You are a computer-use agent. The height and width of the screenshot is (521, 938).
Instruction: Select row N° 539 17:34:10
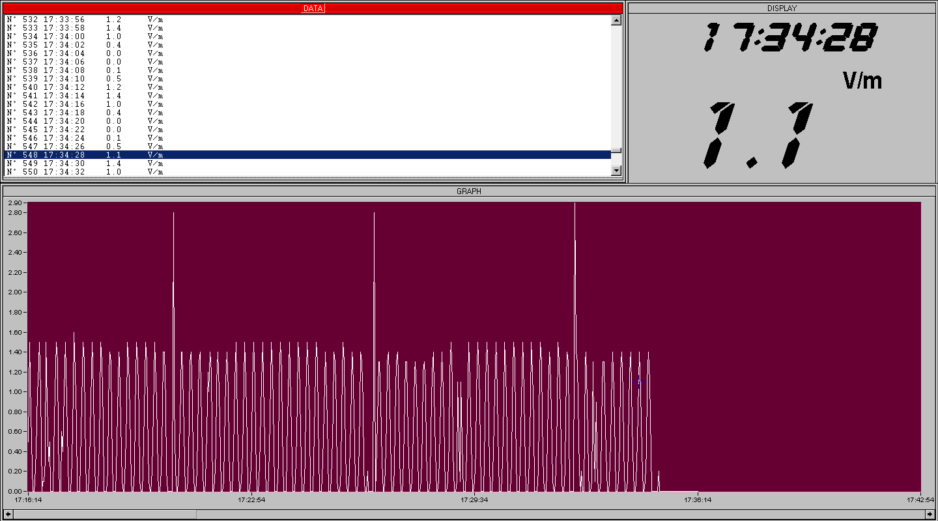307,79
